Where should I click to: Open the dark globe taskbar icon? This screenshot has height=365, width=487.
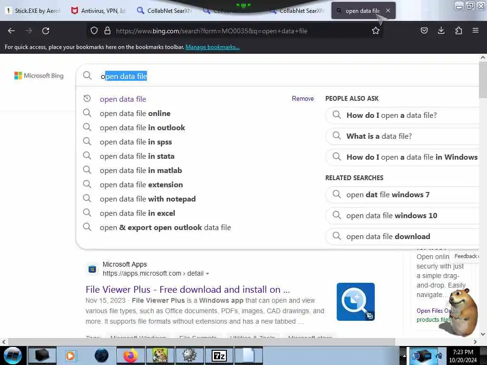(101, 355)
